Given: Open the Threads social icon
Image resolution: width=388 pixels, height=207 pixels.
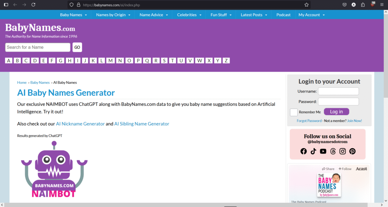Looking at the screenshot, I should click(x=333, y=151).
